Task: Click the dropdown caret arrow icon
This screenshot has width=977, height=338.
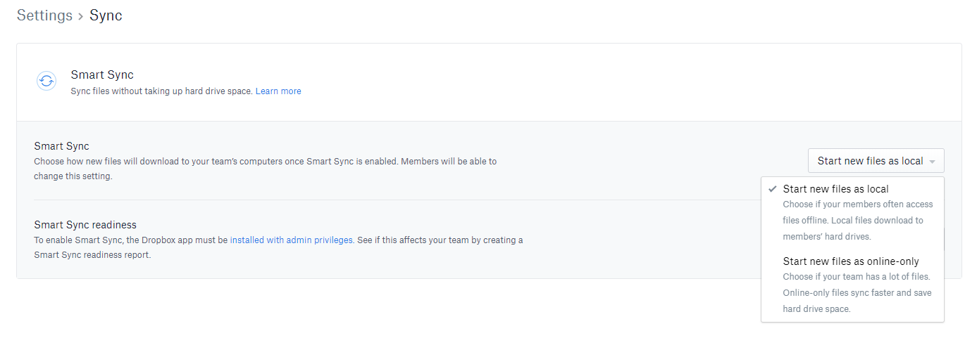Action: (x=932, y=162)
